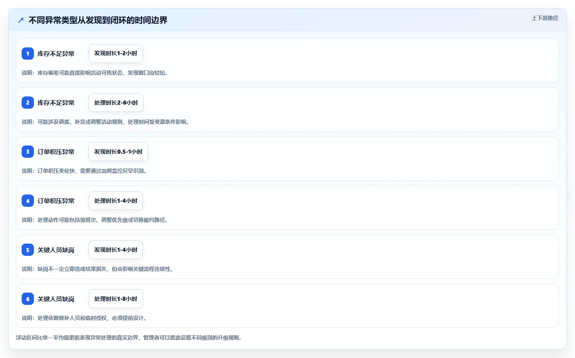
Task: Click the number 4 badge
Action: [x=28, y=201]
